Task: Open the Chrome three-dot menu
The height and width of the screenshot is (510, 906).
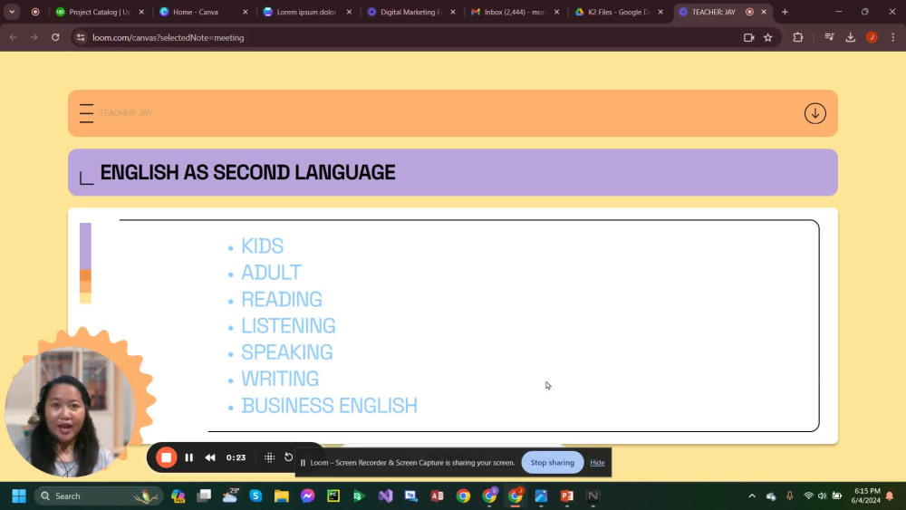Action: click(x=893, y=37)
